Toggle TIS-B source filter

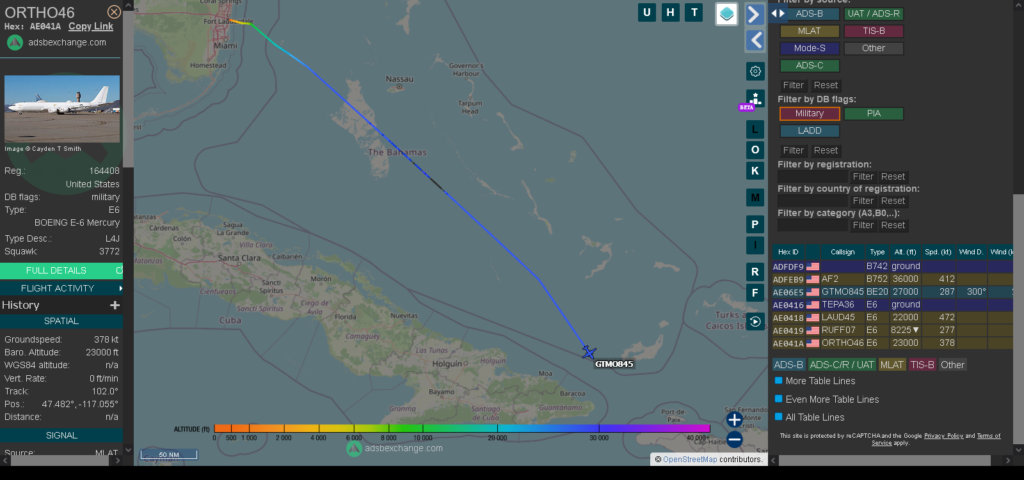pos(874,31)
